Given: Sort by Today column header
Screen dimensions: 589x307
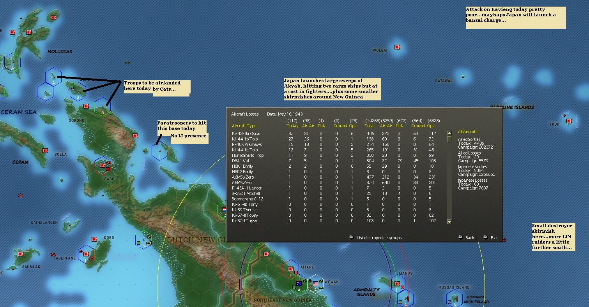Looking at the screenshot, I should click(x=292, y=126).
